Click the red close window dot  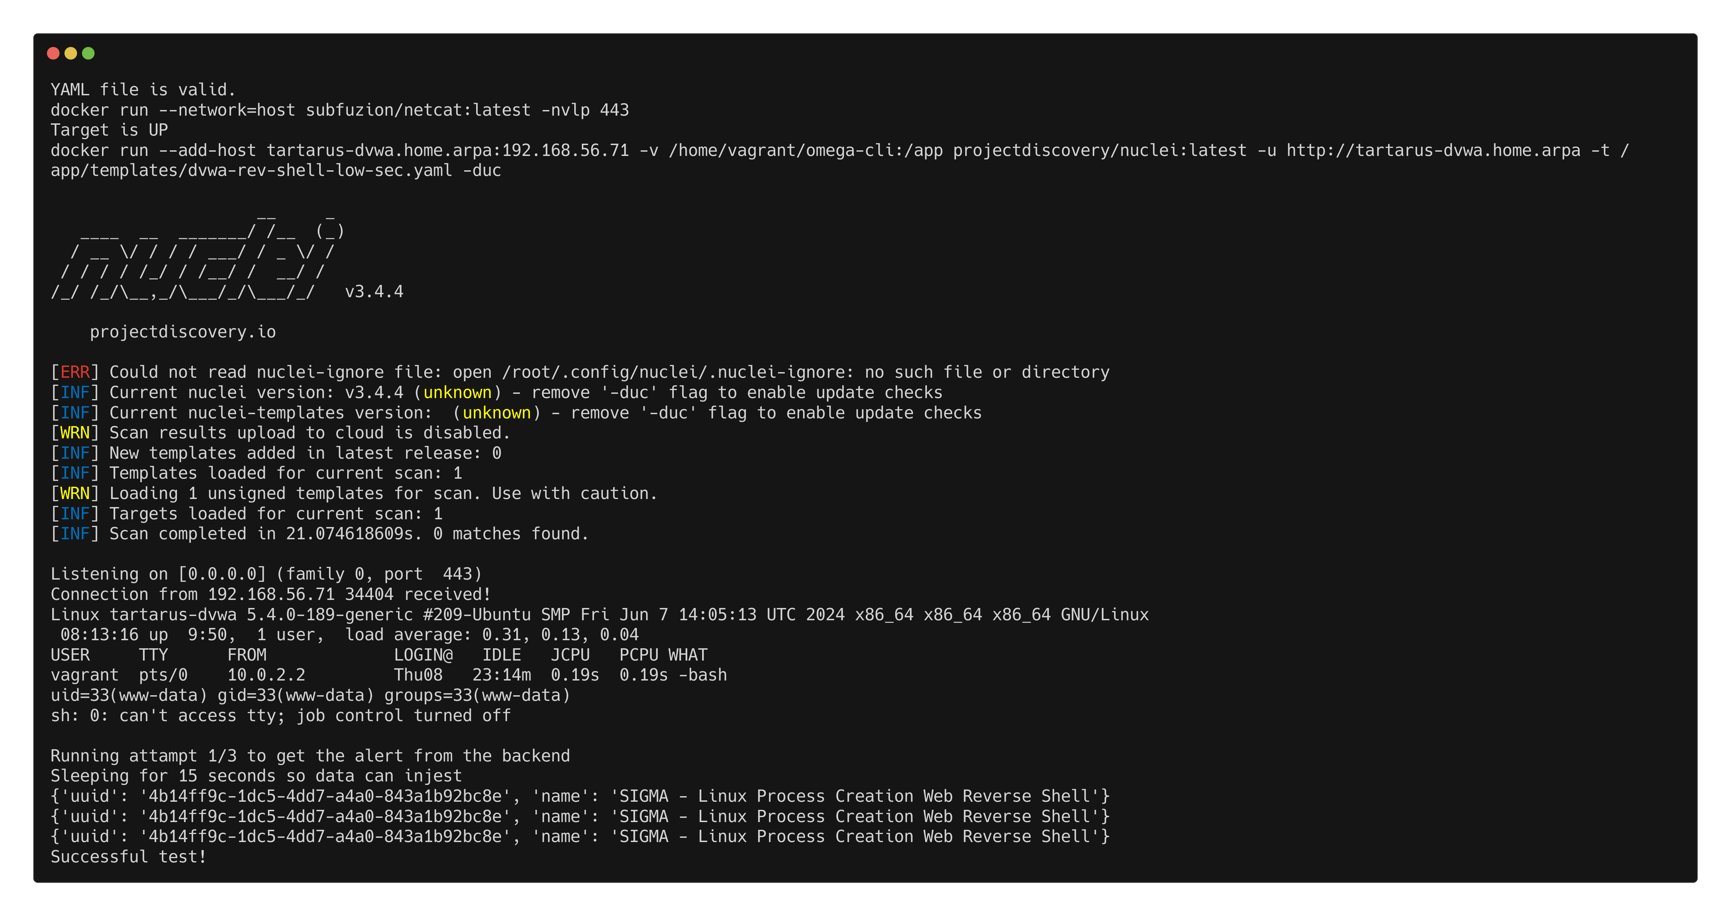(x=53, y=53)
